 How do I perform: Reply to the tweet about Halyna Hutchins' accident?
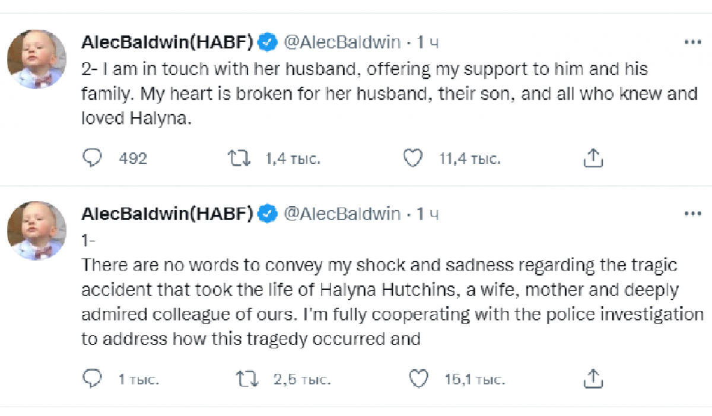93,379
